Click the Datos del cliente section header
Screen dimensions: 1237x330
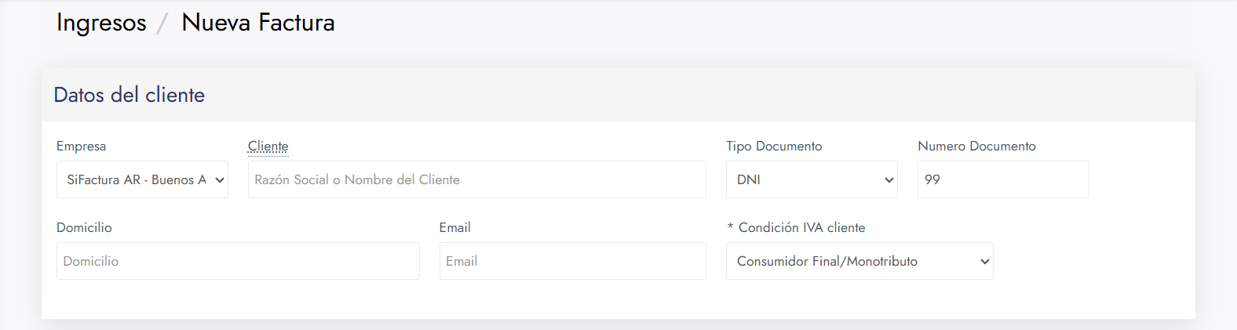click(x=130, y=95)
